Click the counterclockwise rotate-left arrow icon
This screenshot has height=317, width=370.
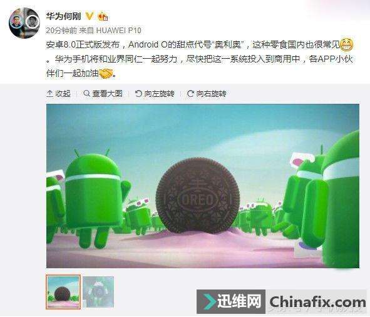[x=138, y=94]
